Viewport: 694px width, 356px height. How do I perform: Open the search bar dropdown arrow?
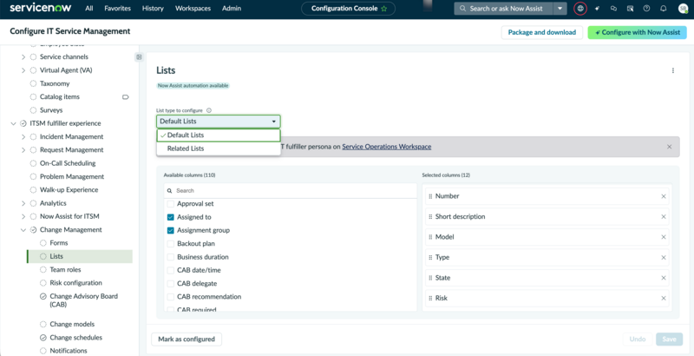click(x=560, y=9)
